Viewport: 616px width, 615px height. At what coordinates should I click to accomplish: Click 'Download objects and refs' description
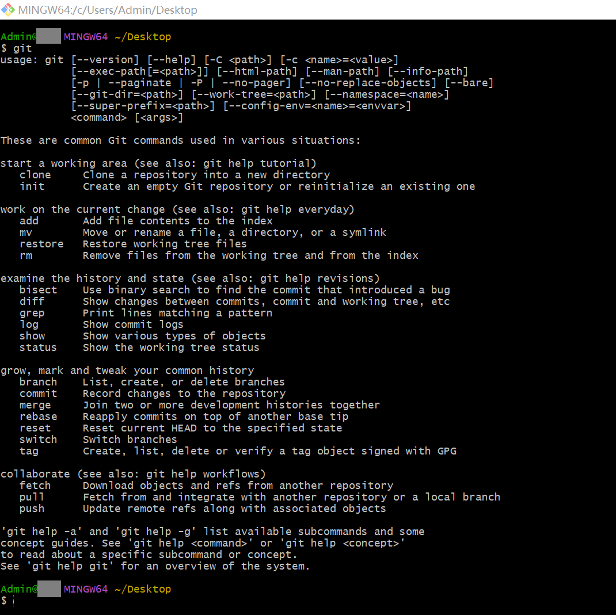tap(238, 486)
